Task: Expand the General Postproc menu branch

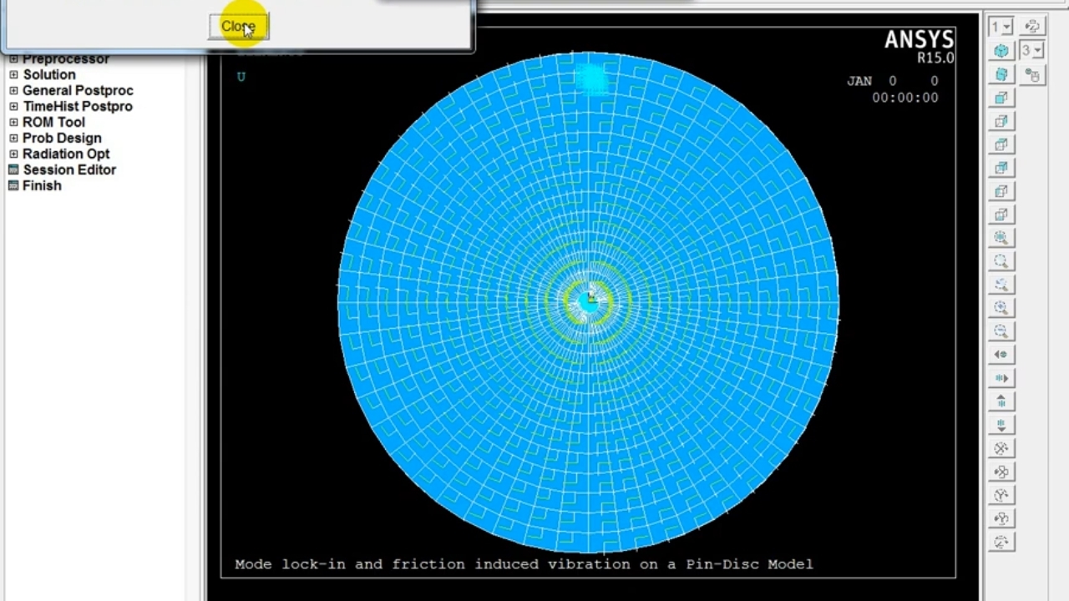Action: click(x=78, y=91)
